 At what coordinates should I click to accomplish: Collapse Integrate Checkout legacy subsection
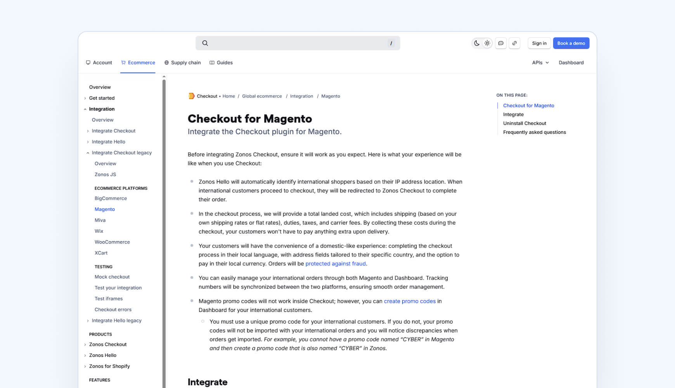click(121, 152)
